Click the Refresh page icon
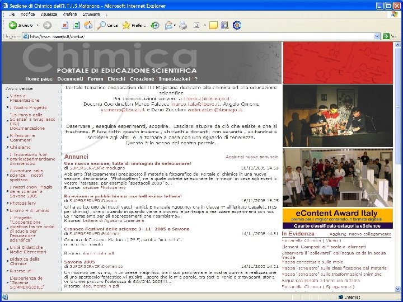 [76, 25]
